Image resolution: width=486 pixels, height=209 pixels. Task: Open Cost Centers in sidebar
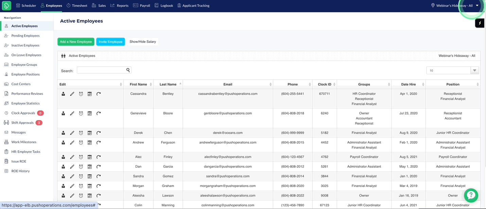pyautogui.click(x=21, y=84)
